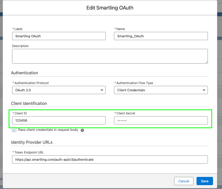Click the Client Identification section heading

coord(29,104)
